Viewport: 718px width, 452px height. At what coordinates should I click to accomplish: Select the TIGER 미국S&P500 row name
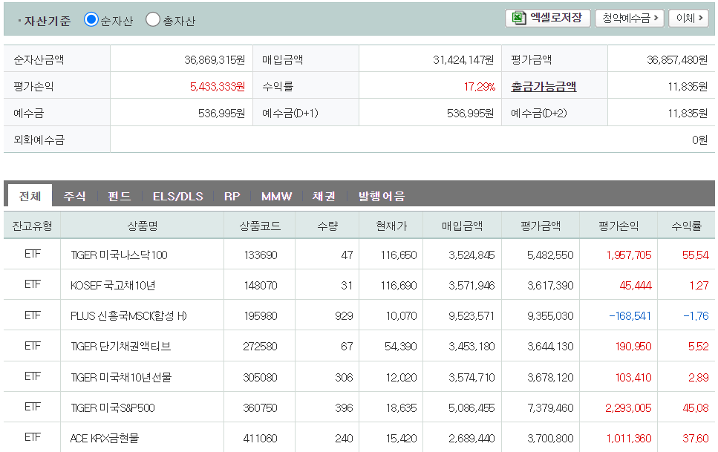(x=113, y=407)
